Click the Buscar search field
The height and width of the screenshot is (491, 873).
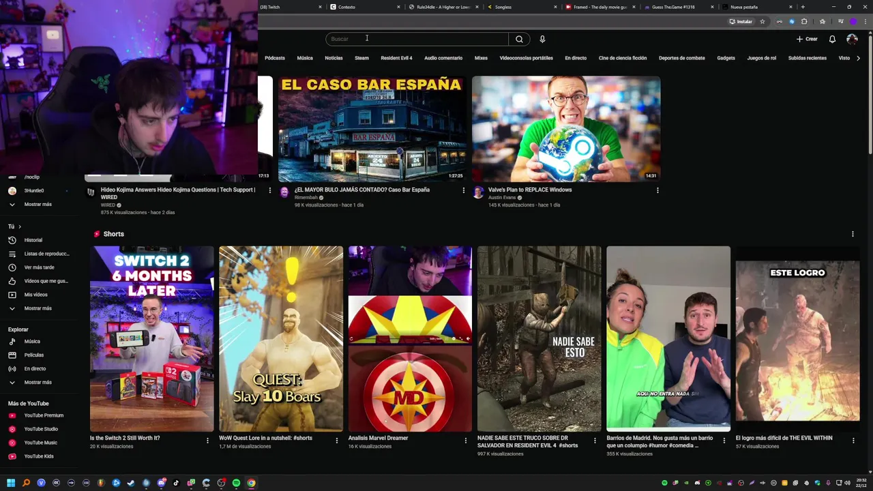click(x=417, y=39)
